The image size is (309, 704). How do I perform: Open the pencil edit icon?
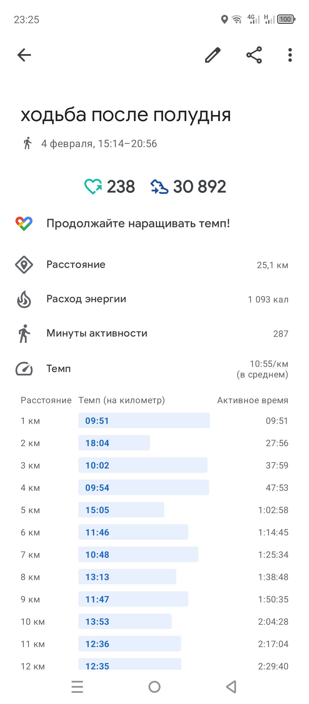point(213,55)
